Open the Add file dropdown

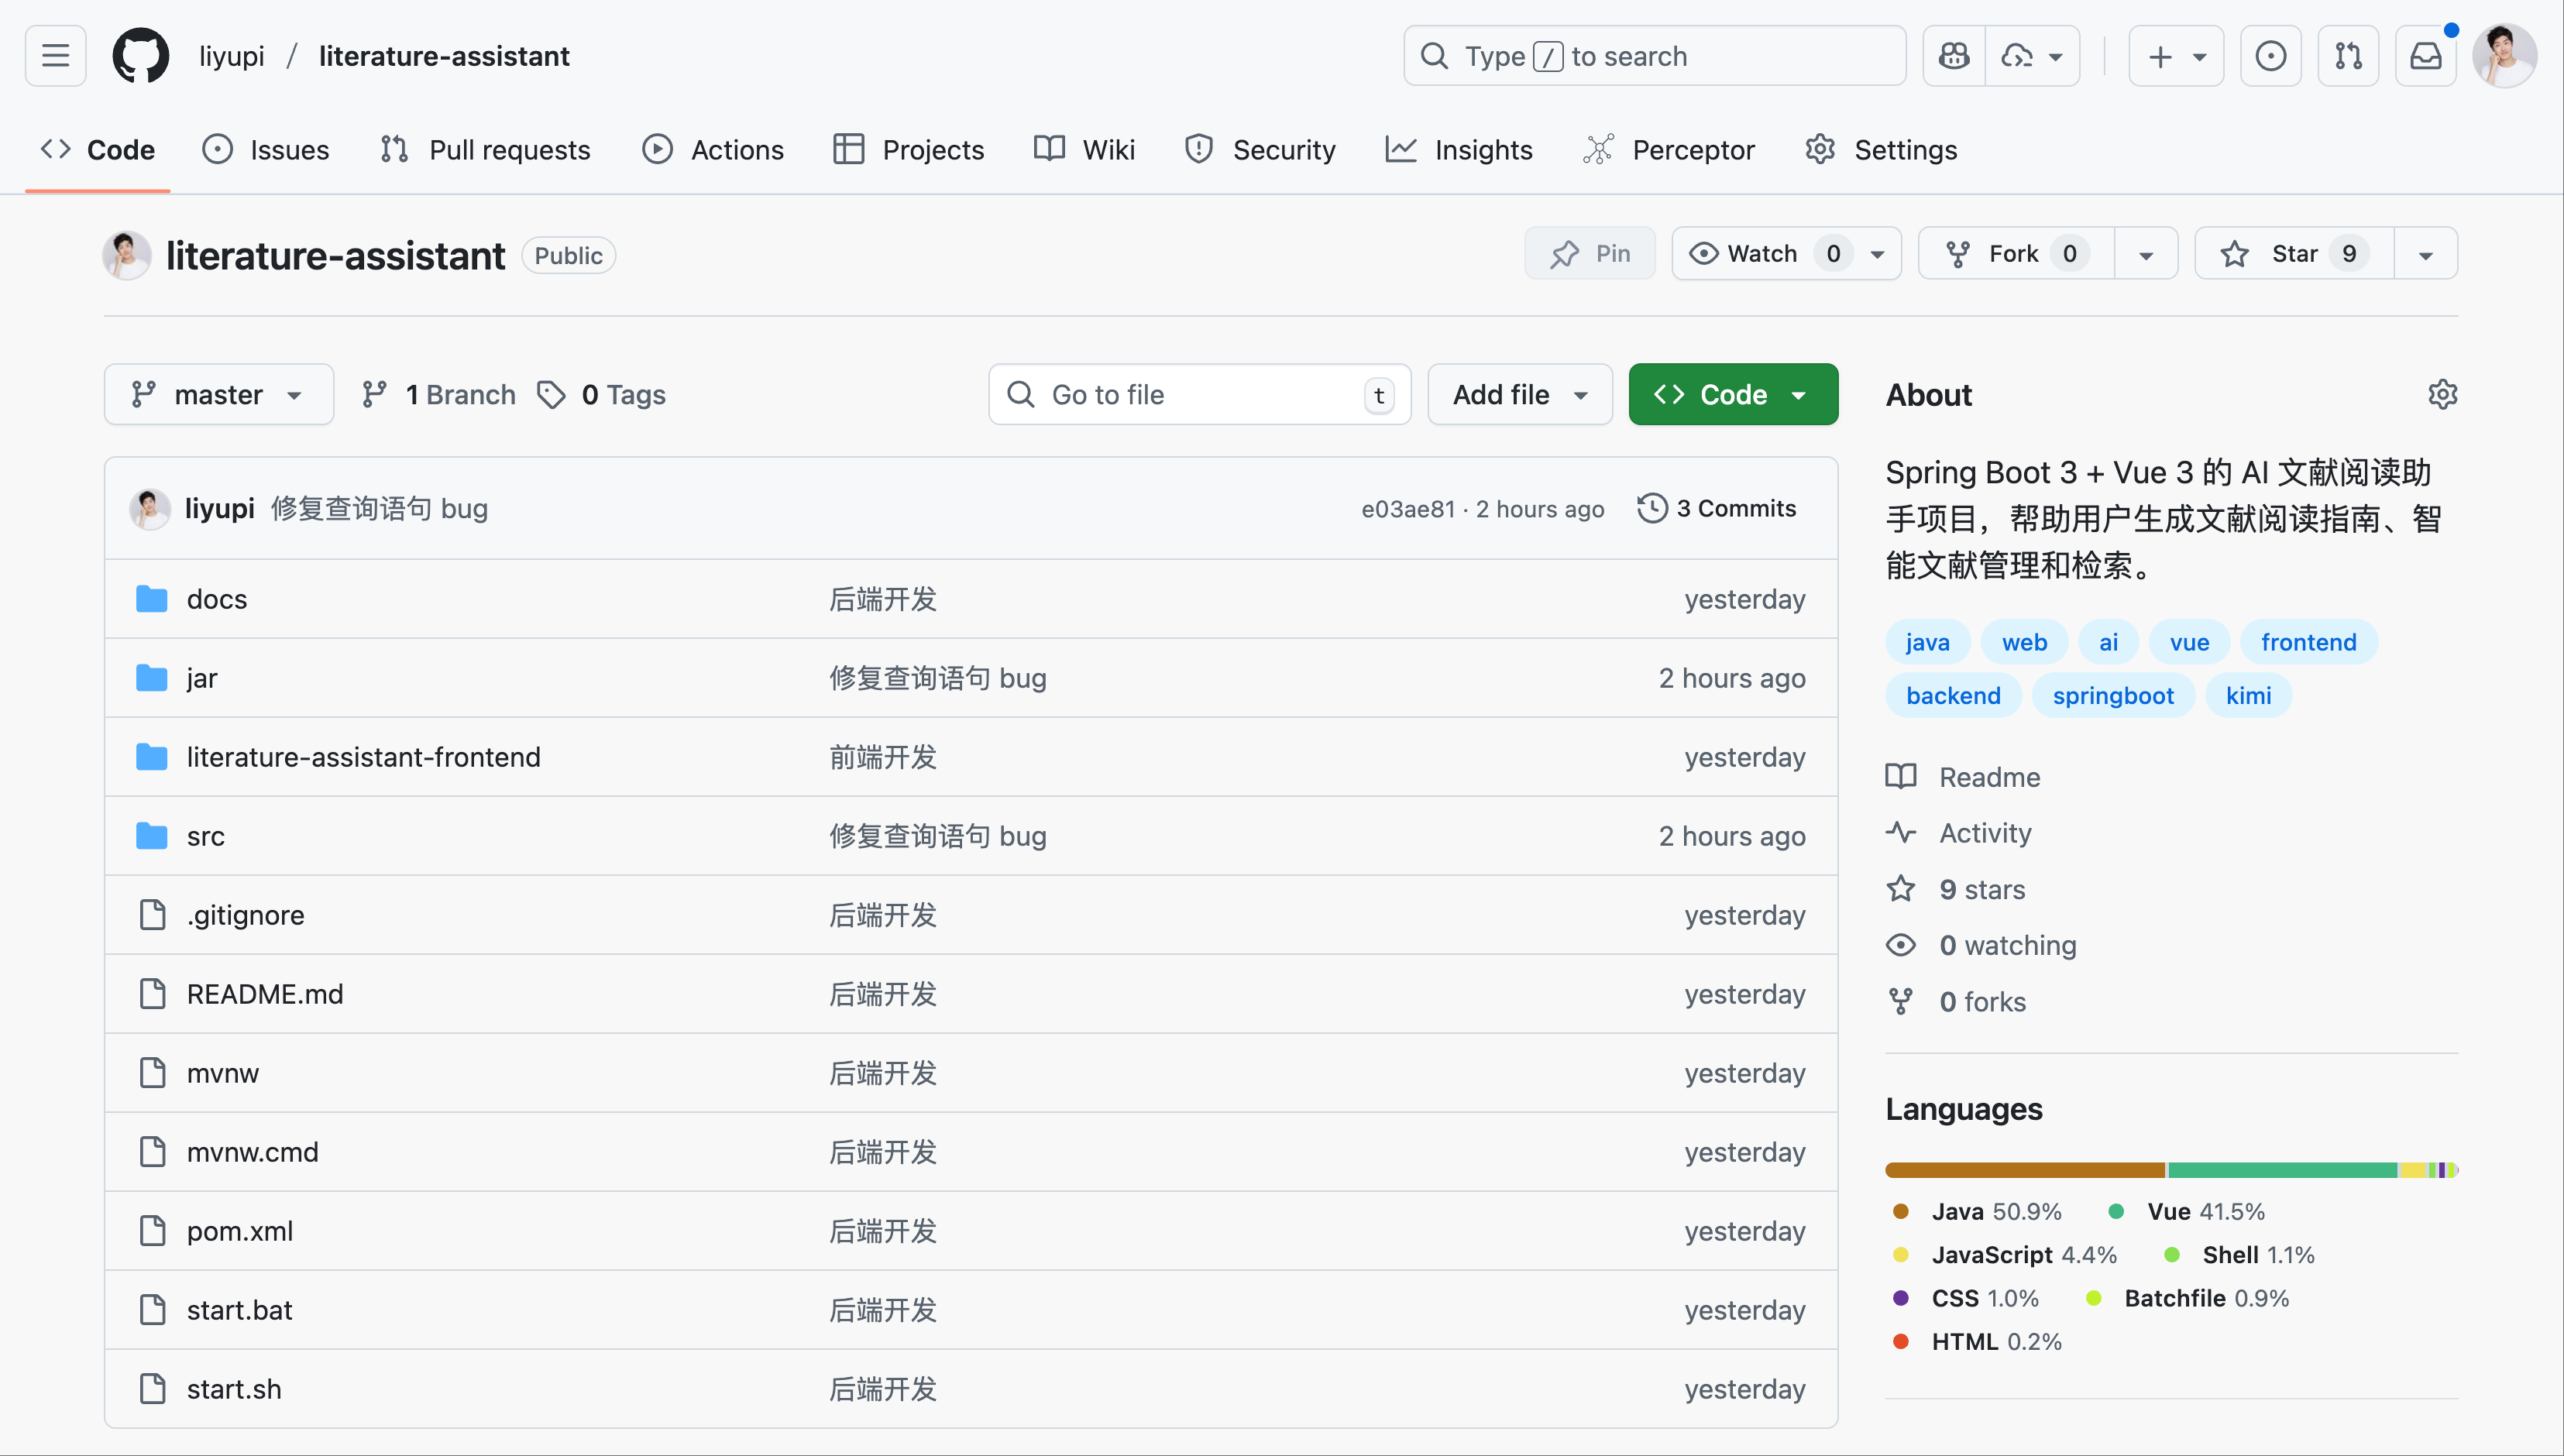coord(1519,394)
